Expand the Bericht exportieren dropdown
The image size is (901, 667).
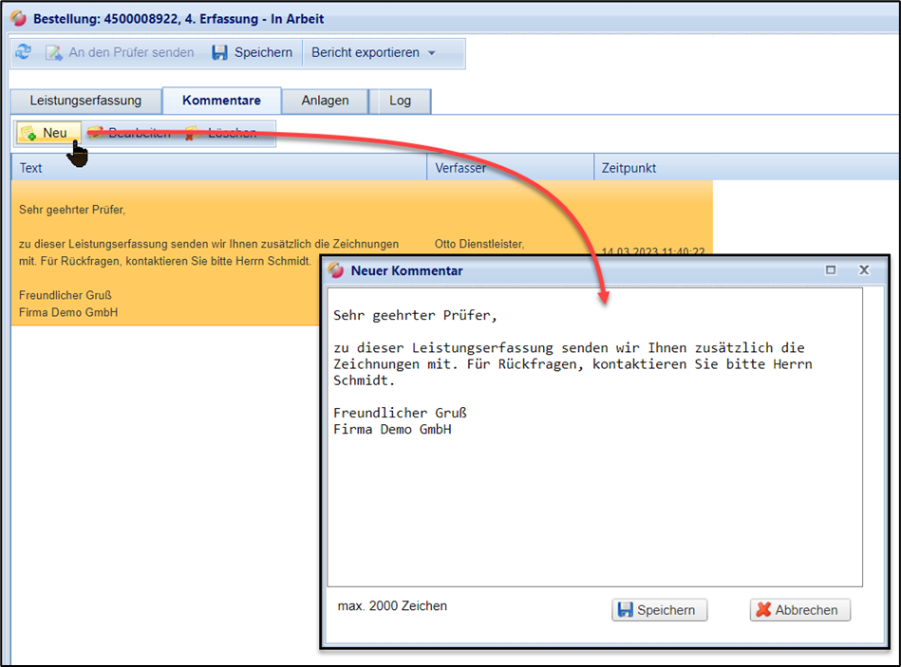coord(373,53)
